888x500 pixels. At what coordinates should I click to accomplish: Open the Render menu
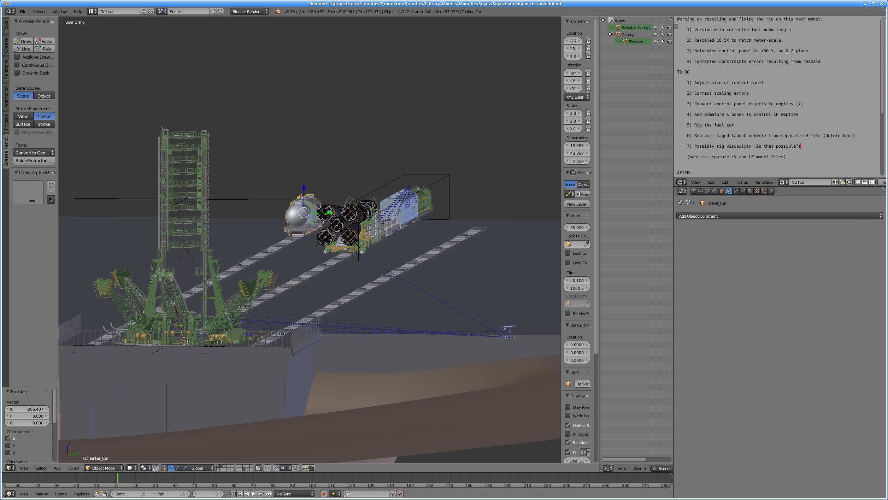pos(39,11)
